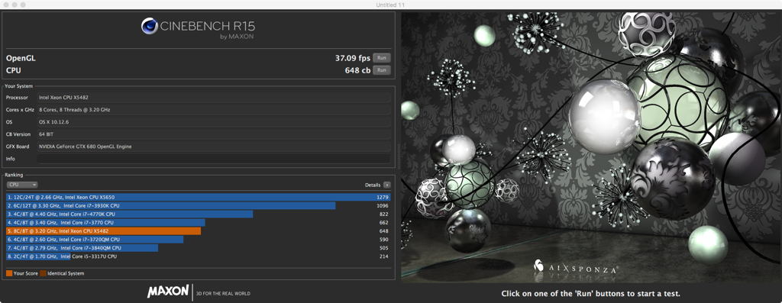The height and width of the screenshot is (303, 782).
Task: Open the CPU ranking type dropdown
Action: click(22, 185)
